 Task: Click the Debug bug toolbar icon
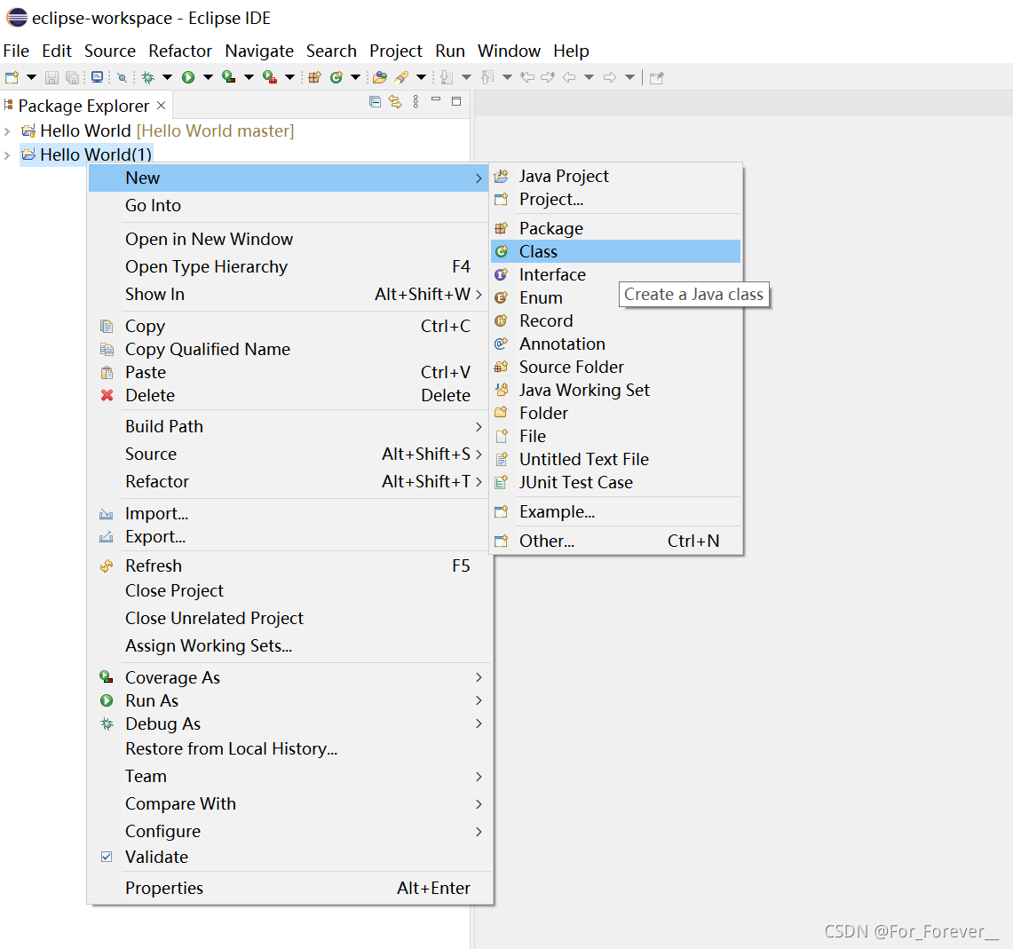pyautogui.click(x=148, y=77)
